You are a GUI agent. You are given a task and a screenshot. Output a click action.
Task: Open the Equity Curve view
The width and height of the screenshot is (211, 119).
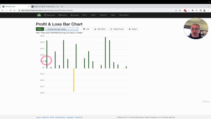point(117,29)
